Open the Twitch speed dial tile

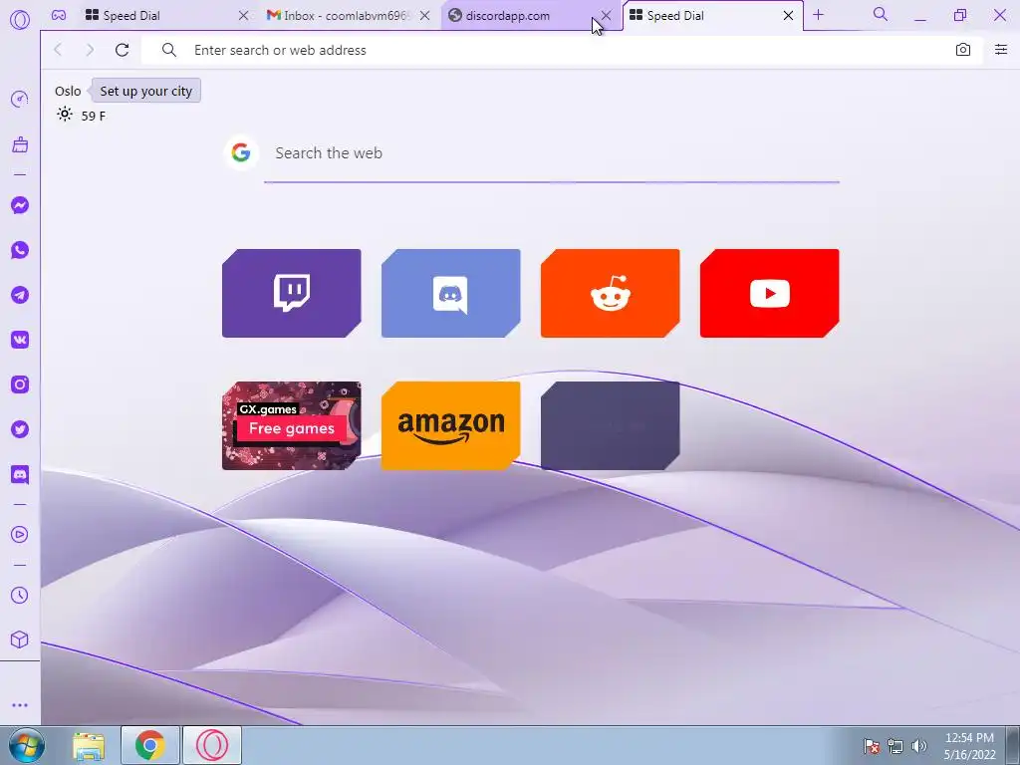292,294
